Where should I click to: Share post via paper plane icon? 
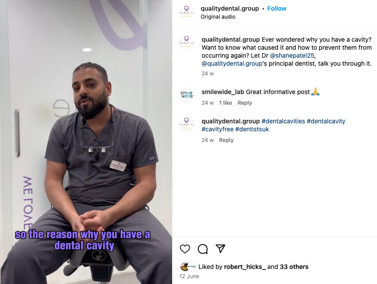220,248
